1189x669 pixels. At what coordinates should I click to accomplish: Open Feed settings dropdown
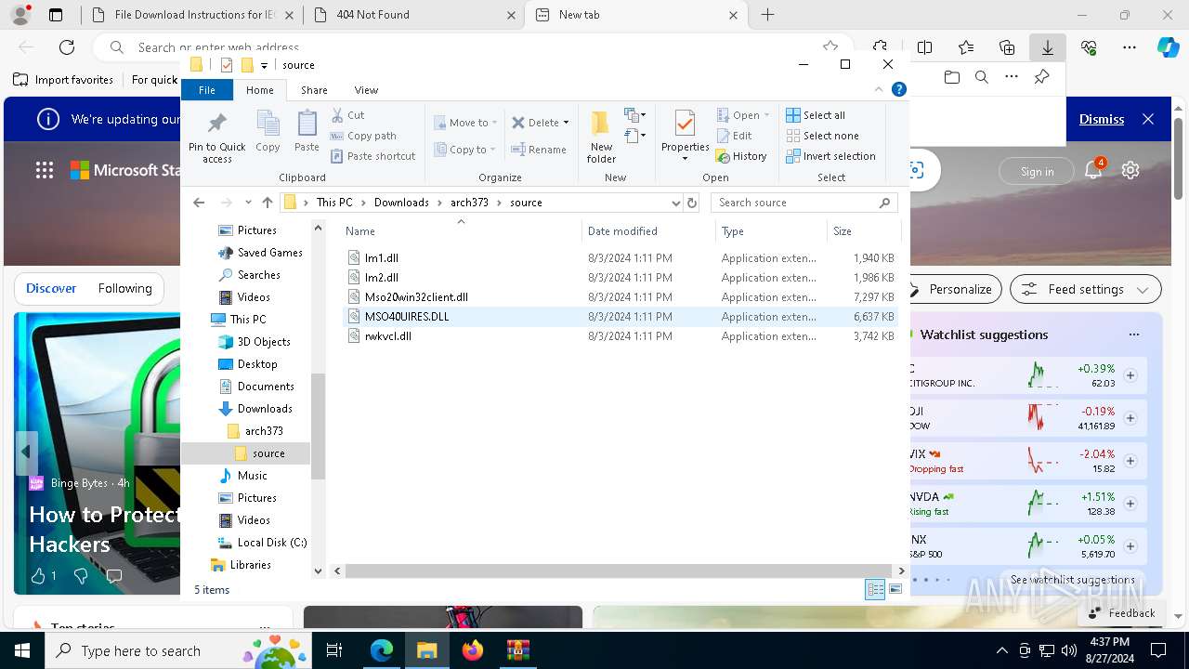(x=1085, y=289)
